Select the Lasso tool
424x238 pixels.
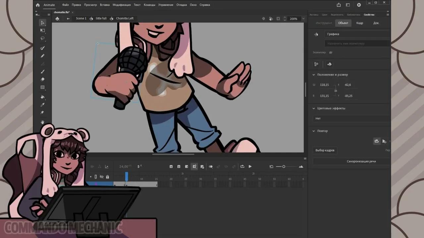pos(42,38)
